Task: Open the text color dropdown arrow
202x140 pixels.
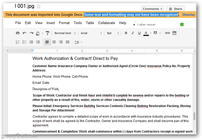Action: [x=151, y=33]
